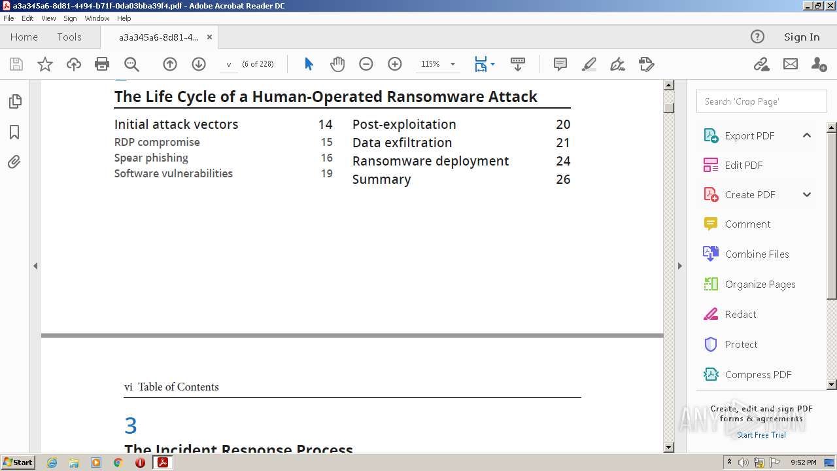Open the Combine Files tool
837x471 pixels.
757,254
